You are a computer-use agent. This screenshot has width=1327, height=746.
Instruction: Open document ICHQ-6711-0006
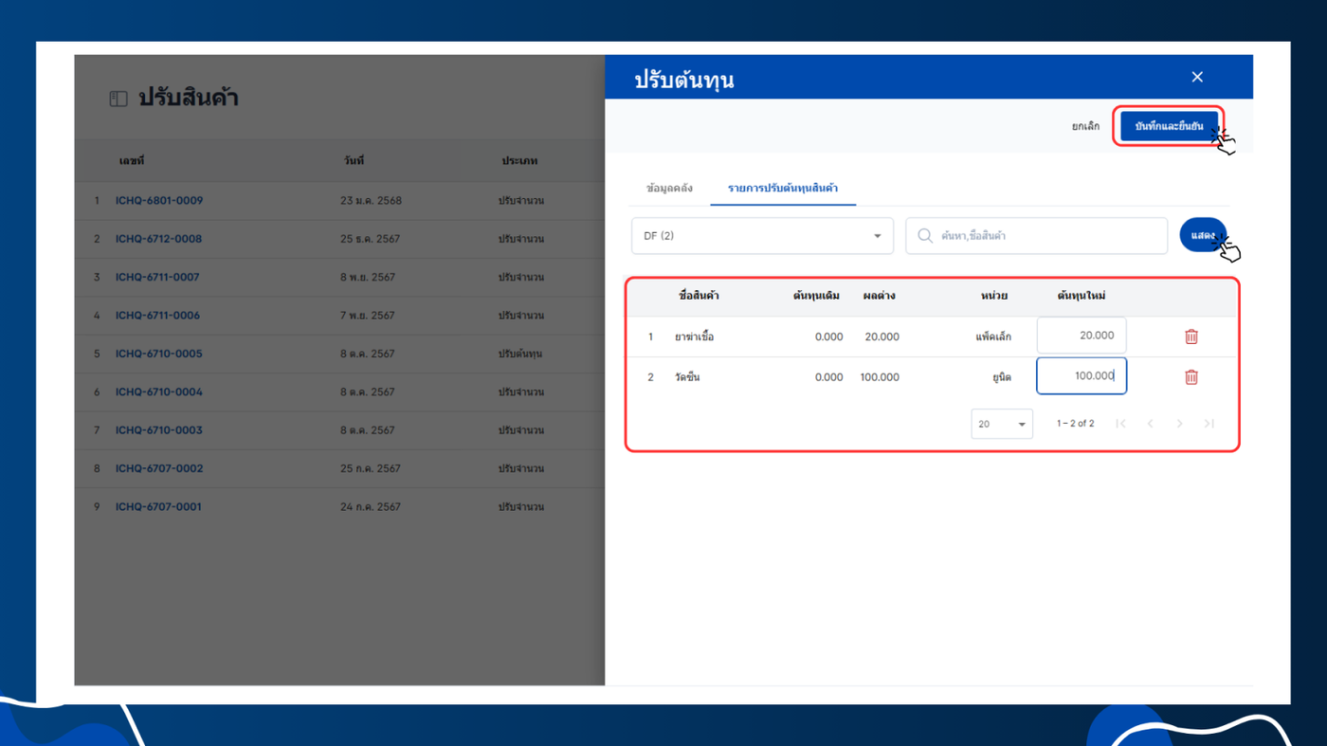157,316
